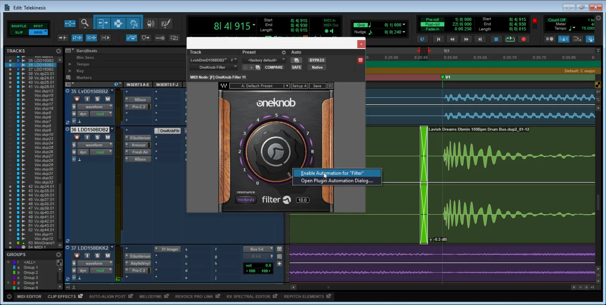Select the Scrubber speaker tool
Image resolution: width=606 pixels, height=305 pixels.
(151, 23)
